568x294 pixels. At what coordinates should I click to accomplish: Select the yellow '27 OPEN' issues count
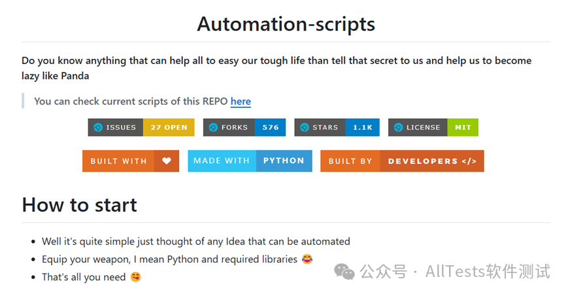[x=169, y=127]
